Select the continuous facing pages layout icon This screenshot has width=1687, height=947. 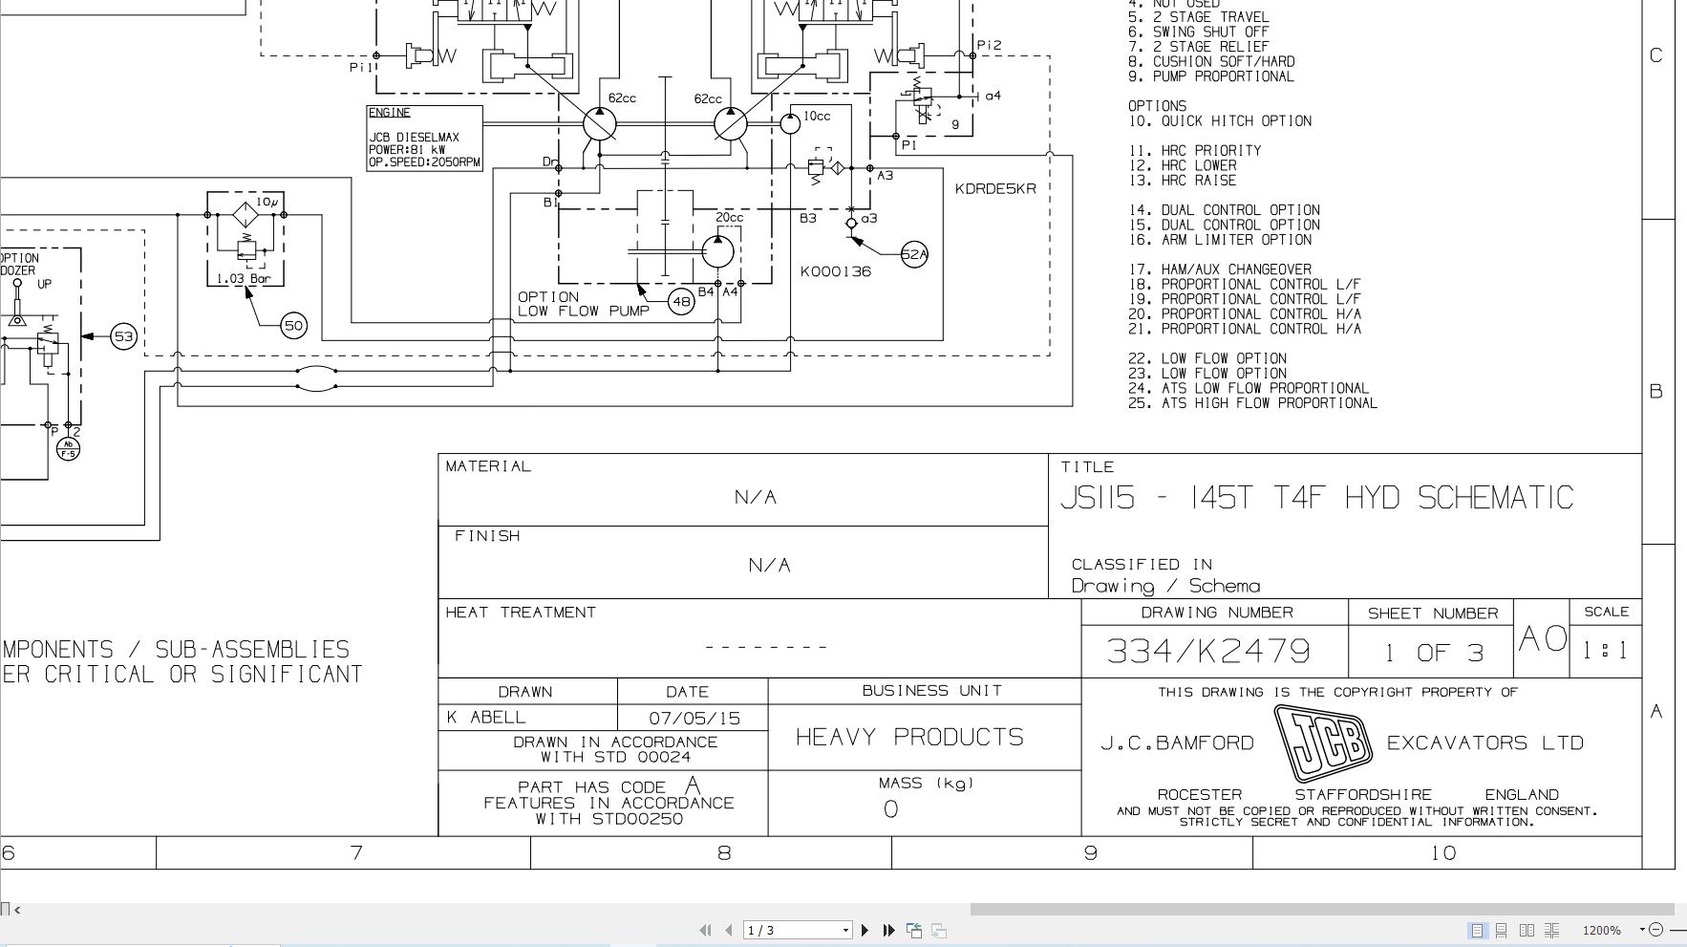pyautogui.click(x=1553, y=929)
